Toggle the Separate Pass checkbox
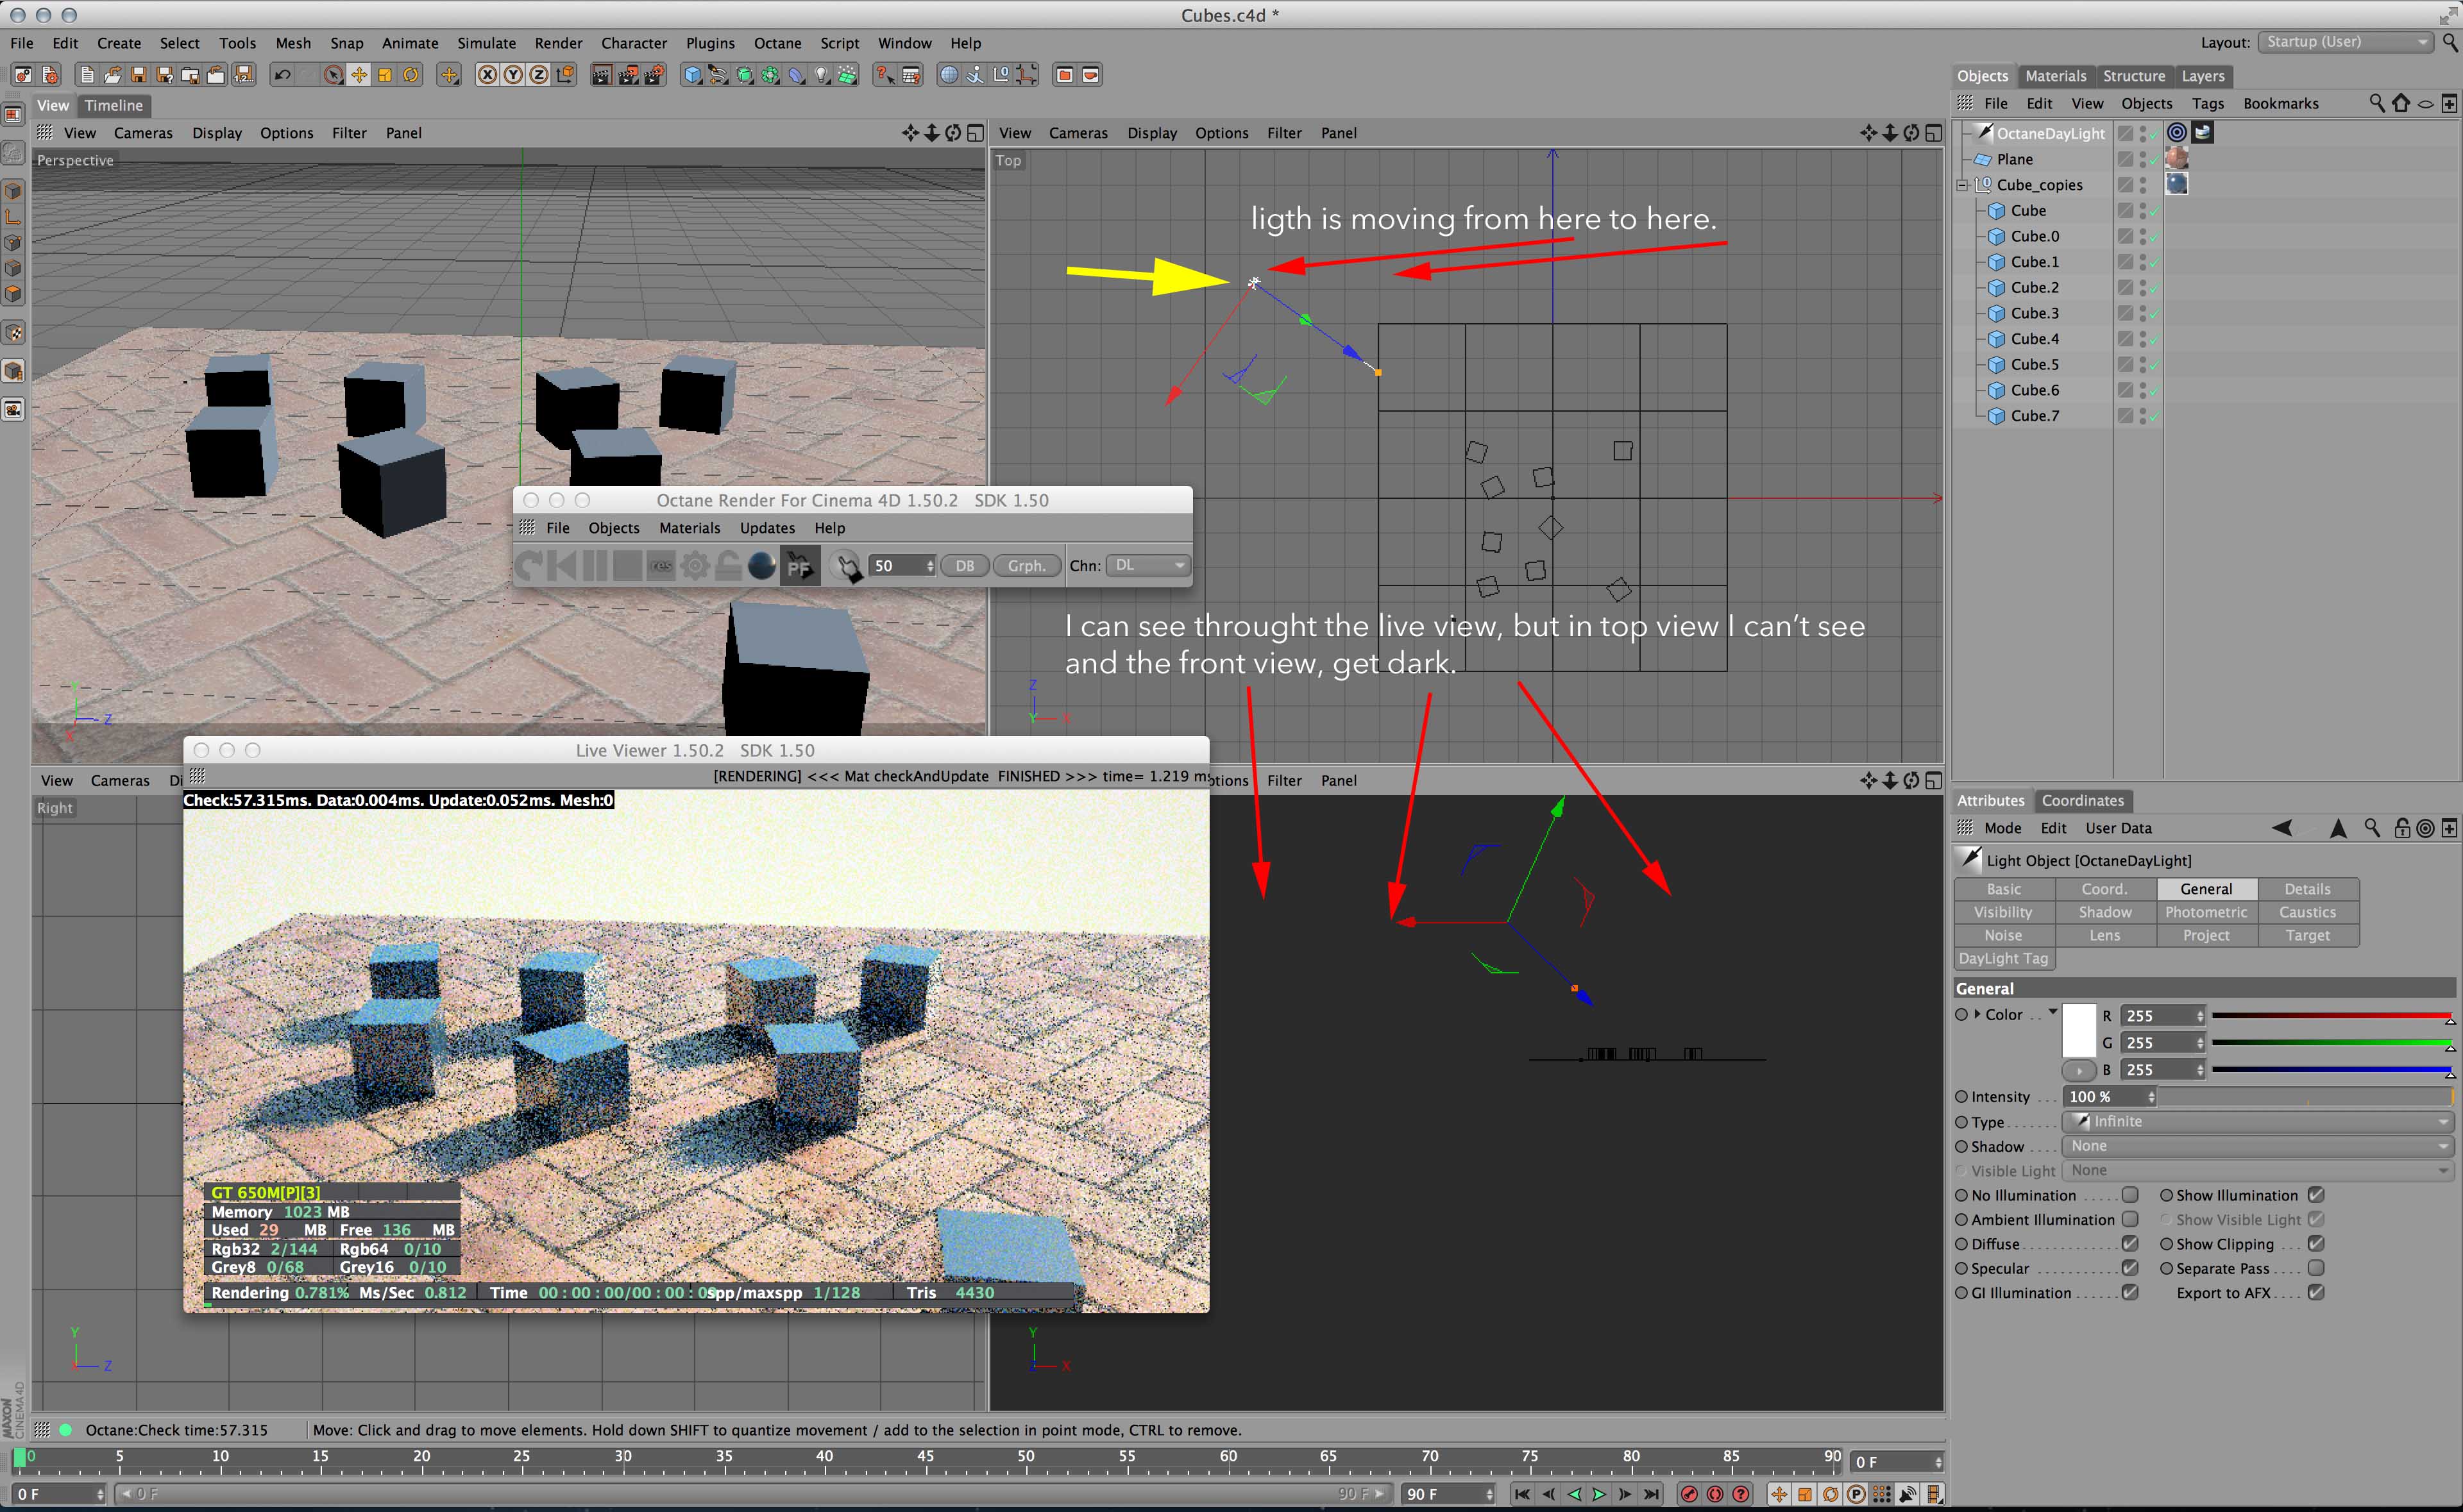The image size is (2463, 1512). (2316, 1268)
